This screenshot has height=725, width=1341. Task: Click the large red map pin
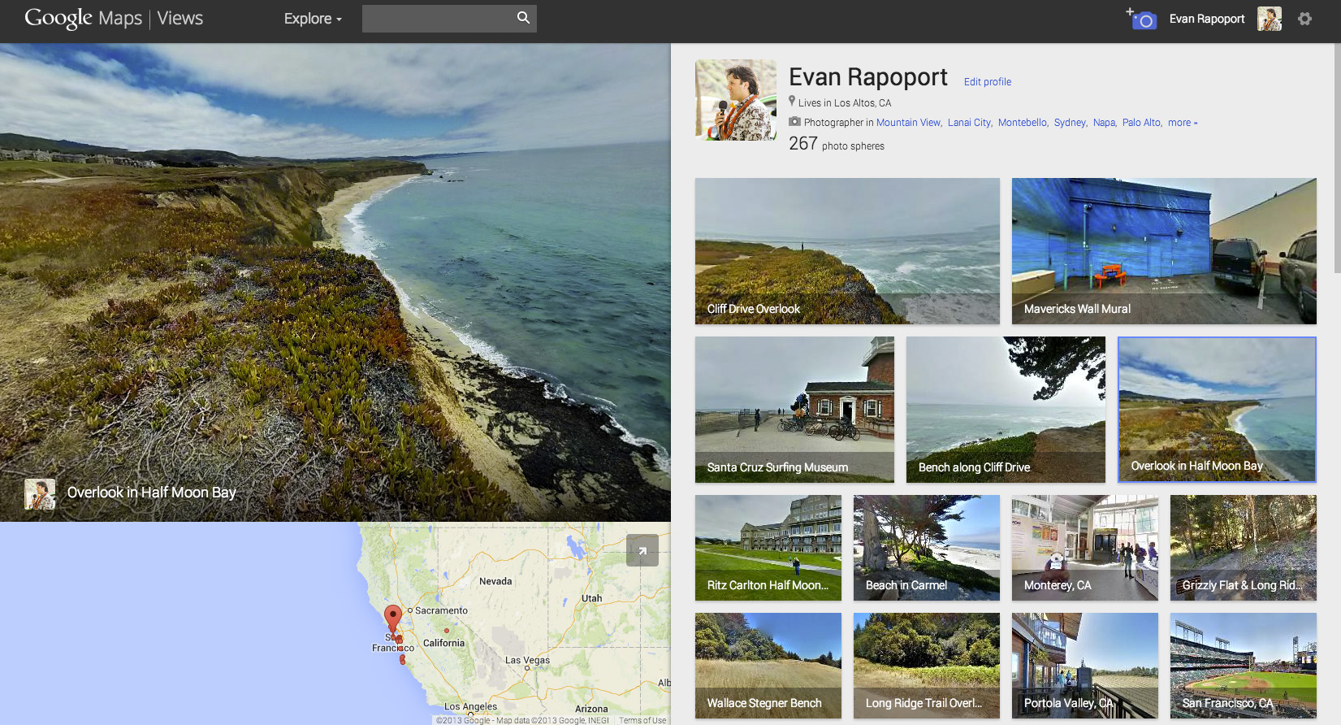click(393, 616)
